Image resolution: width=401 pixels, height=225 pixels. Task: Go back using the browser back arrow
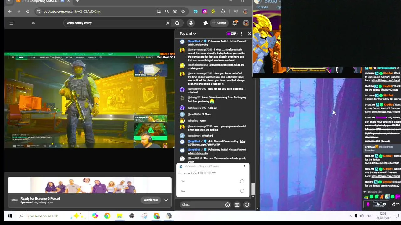click(10, 12)
